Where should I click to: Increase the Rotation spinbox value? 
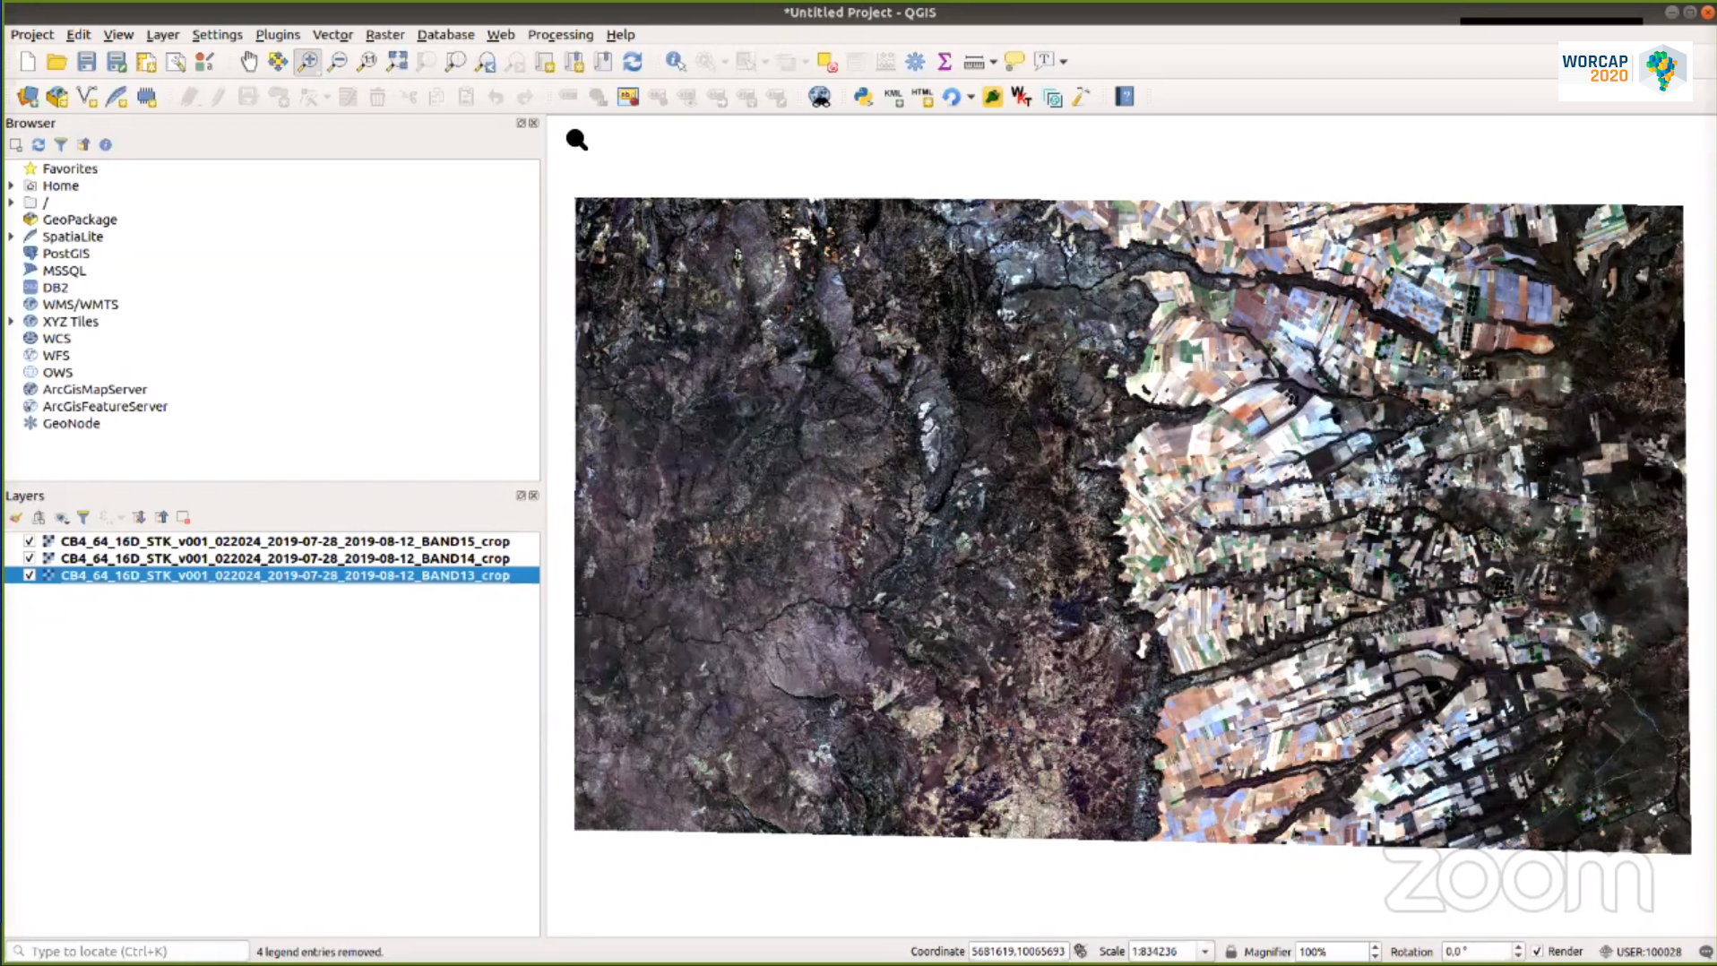[1518, 947]
